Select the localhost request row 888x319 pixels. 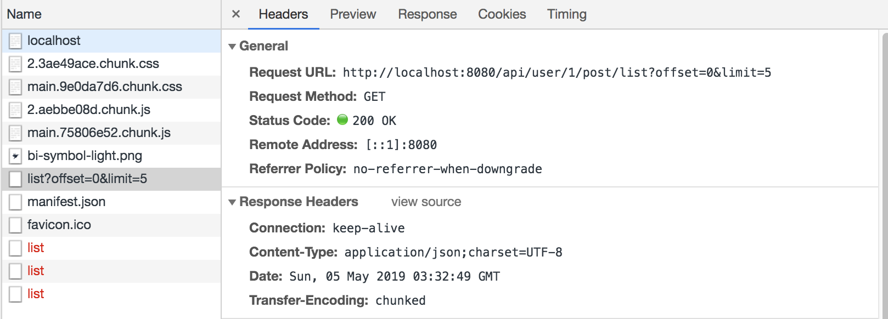click(111, 41)
